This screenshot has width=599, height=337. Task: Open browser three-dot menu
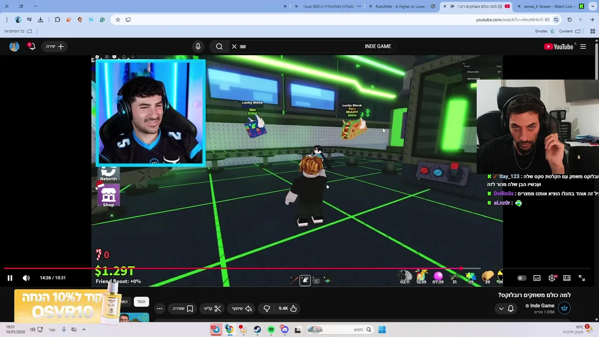tap(7, 20)
